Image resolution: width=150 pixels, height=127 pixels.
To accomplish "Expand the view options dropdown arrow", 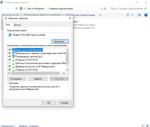I will (132, 15).
